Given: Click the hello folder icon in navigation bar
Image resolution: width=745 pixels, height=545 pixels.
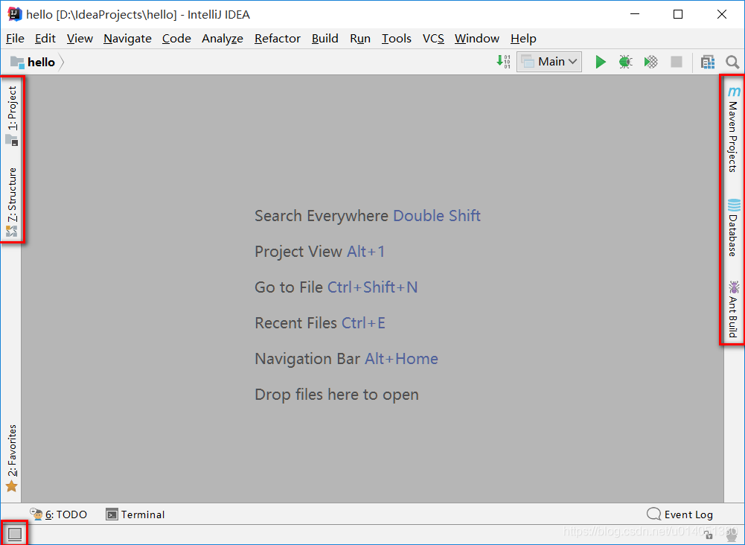Looking at the screenshot, I should click(x=17, y=63).
